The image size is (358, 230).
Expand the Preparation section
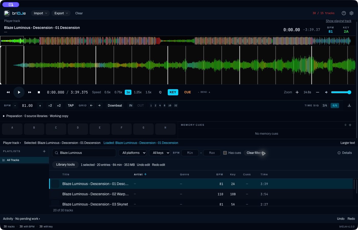36,116
